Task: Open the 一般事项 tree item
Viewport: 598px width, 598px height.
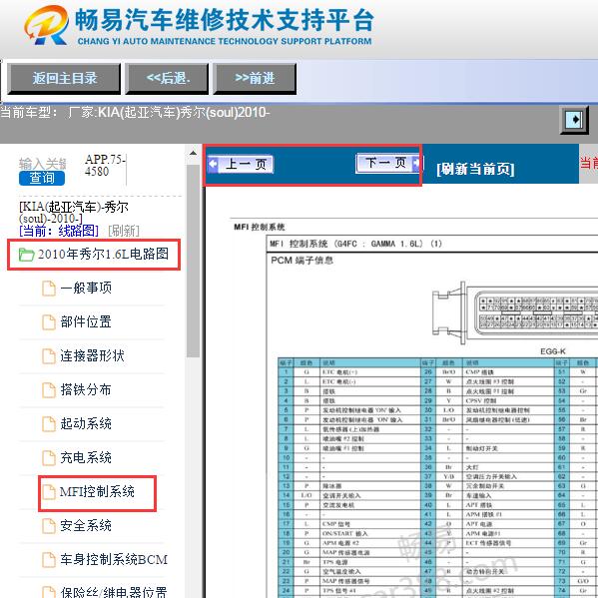Action: click(x=86, y=288)
